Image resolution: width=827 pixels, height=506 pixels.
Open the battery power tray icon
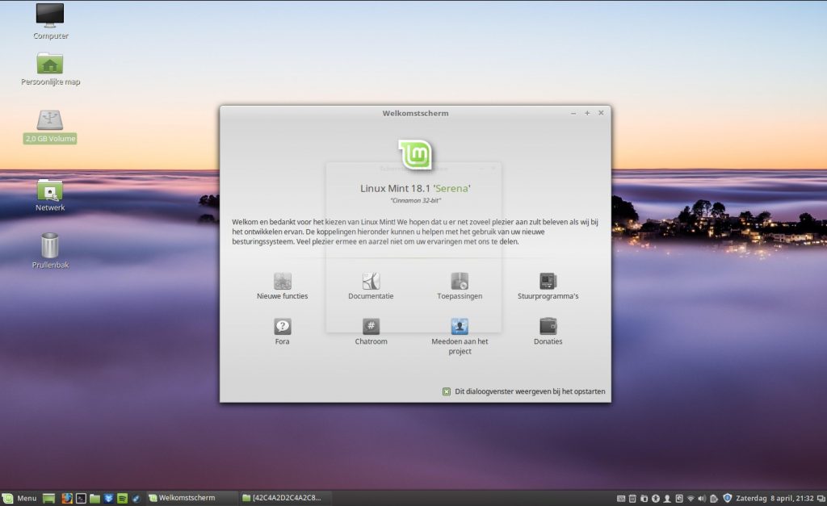[x=714, y=498]
